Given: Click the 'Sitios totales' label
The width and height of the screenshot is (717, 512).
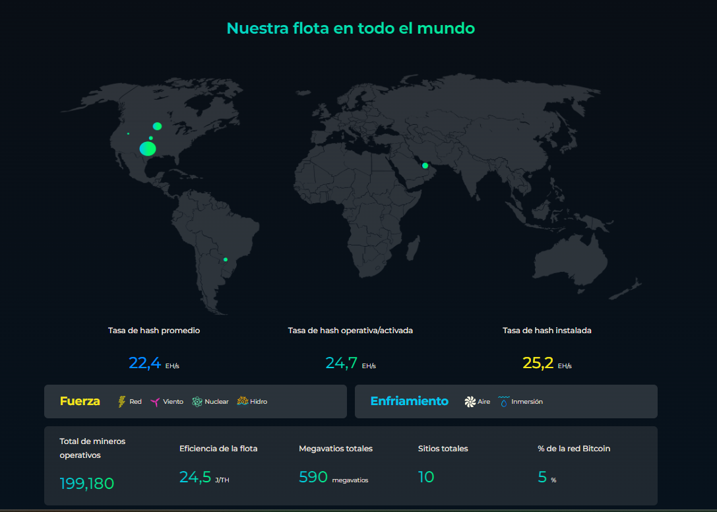Looking at the screenshot, I should (443, 449).
